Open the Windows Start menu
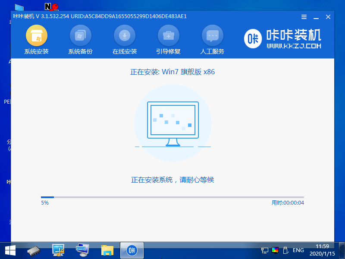This screenshot has height=259, width=345. tap(9, 250)
